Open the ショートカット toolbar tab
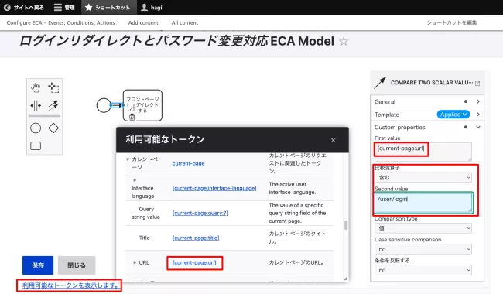 pyautogui.click(x=108, y=8)
